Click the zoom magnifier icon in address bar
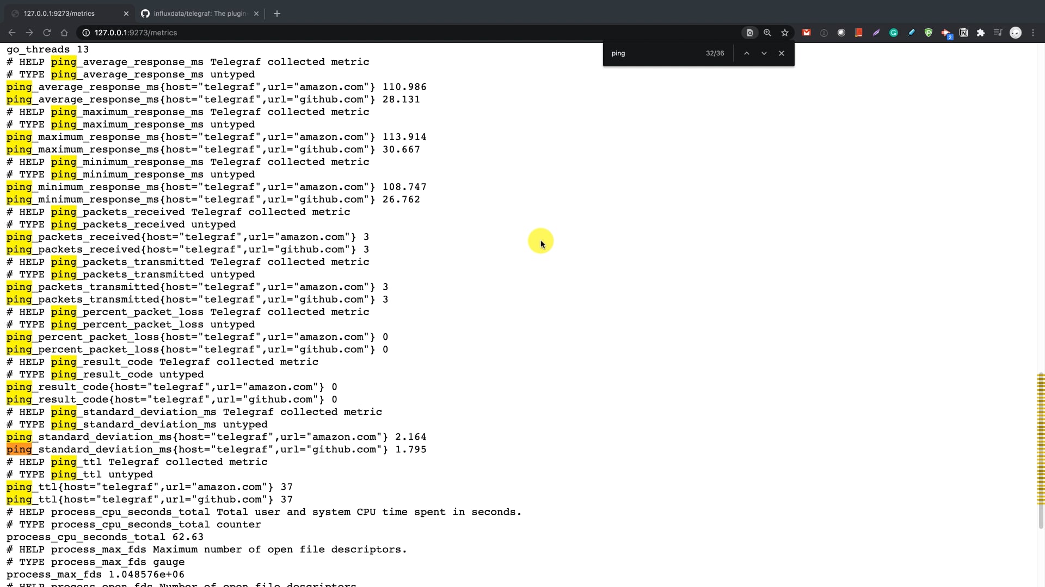This screenshot has height=587, width=1045. coord(767,33)
